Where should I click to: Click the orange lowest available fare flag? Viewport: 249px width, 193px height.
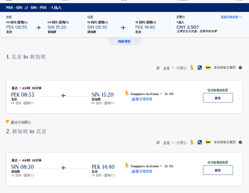coord(8,122)
